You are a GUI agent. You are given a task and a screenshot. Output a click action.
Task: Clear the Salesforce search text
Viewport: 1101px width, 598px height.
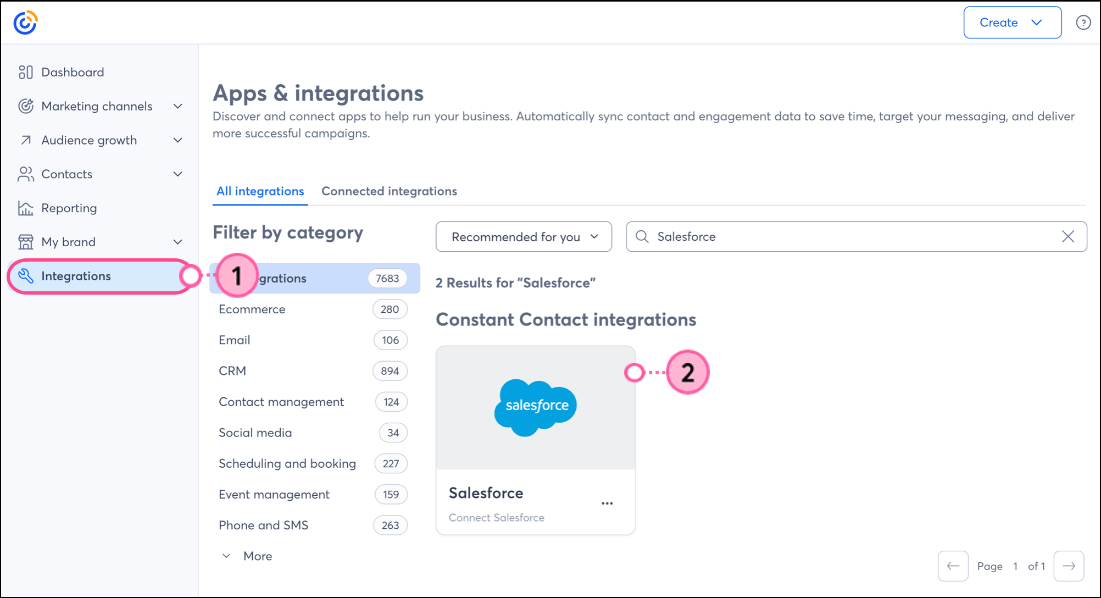click(x=1068, y=237)
